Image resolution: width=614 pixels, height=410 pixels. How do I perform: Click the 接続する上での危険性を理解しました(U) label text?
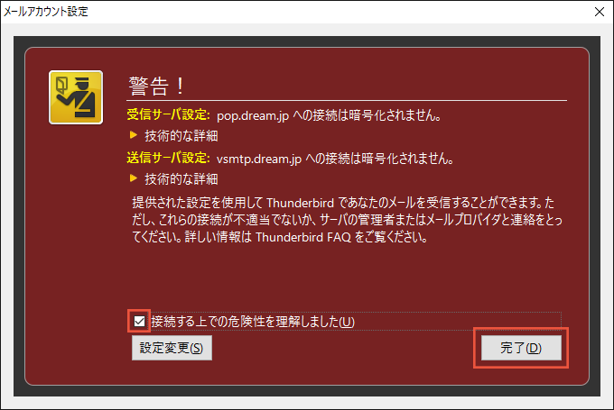tap(253, 322)
